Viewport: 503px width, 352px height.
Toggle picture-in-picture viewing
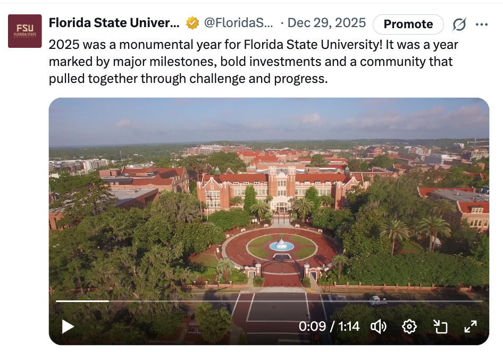tap(440, 328)
